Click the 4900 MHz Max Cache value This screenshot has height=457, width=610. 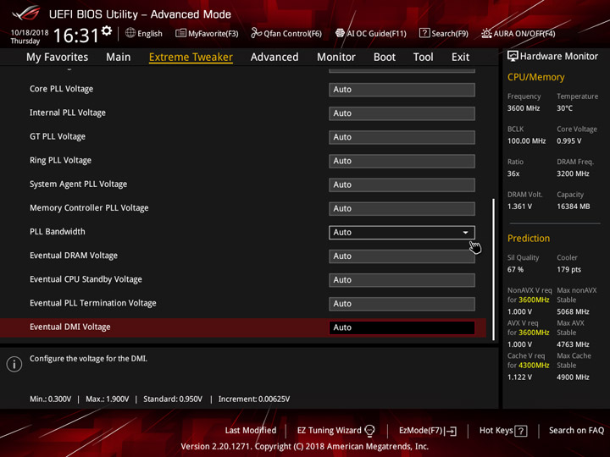pos(573,377)
